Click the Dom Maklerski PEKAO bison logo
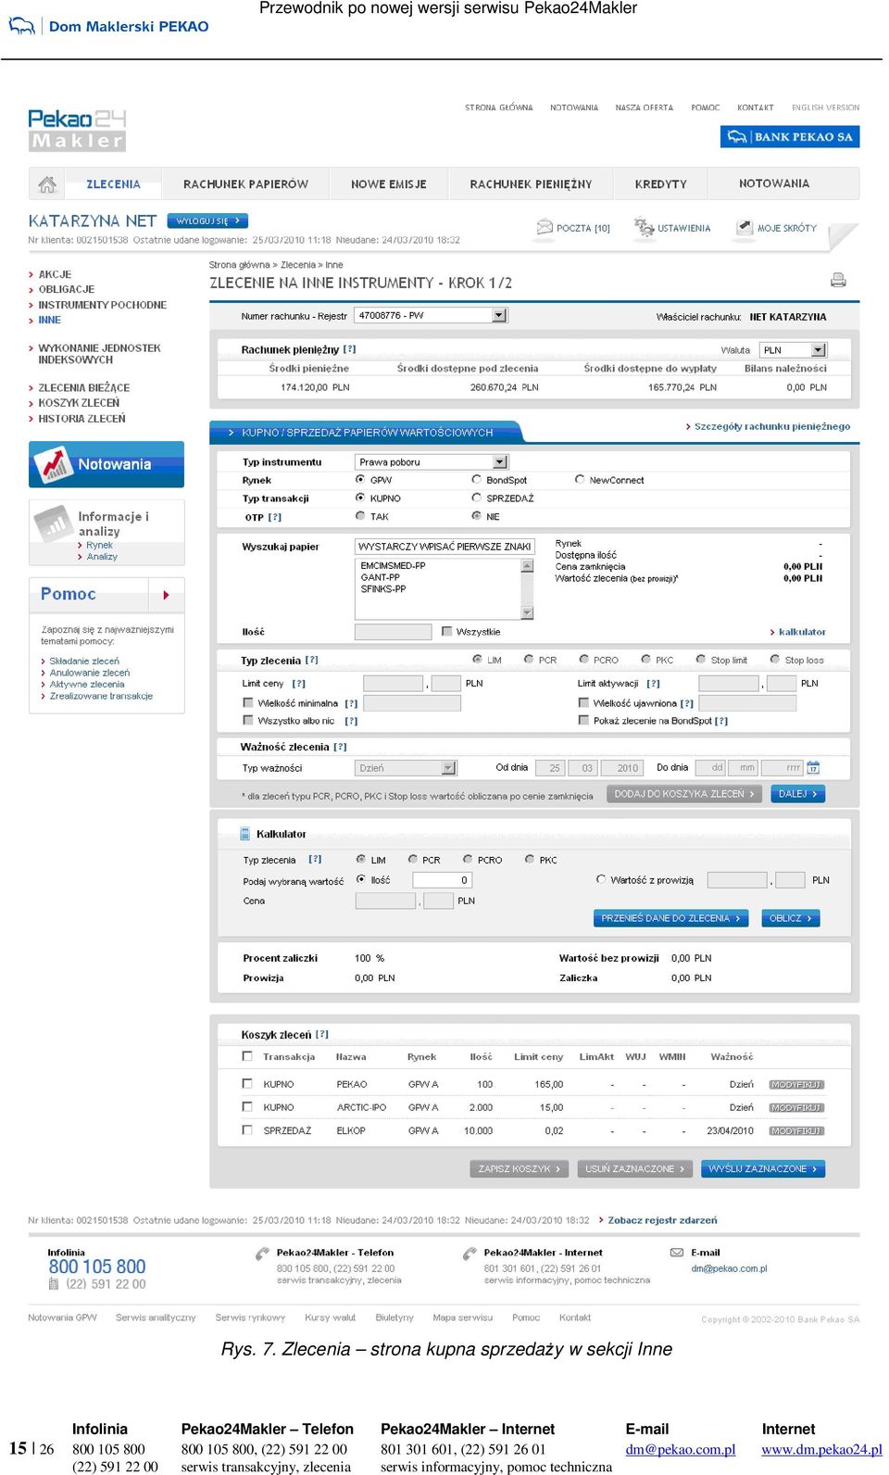This screenshot has width=889, height=1475. 21,26
